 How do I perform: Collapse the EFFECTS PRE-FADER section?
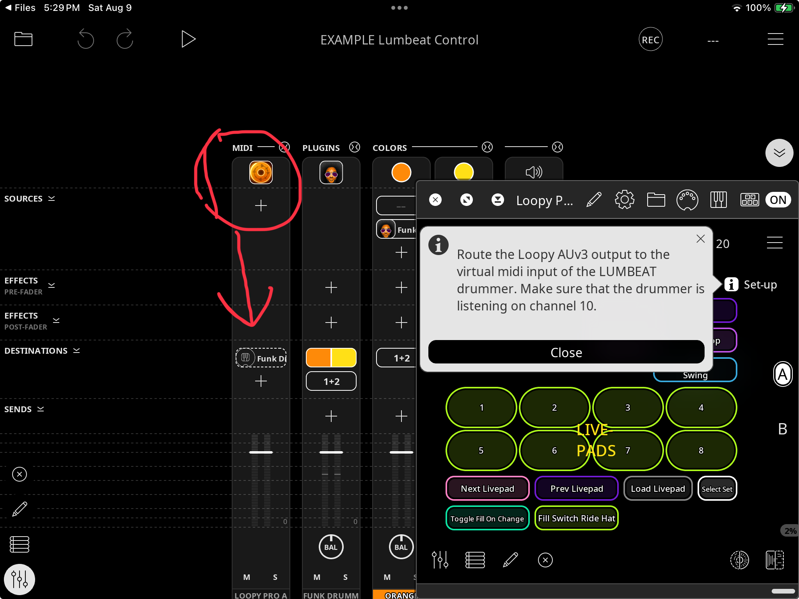(x=51, y=285)
